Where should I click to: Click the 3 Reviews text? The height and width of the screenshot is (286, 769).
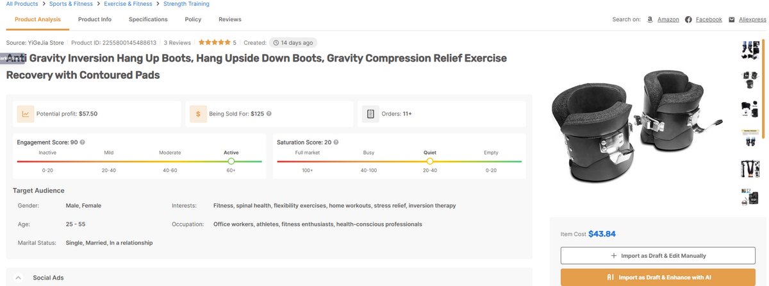178,43
